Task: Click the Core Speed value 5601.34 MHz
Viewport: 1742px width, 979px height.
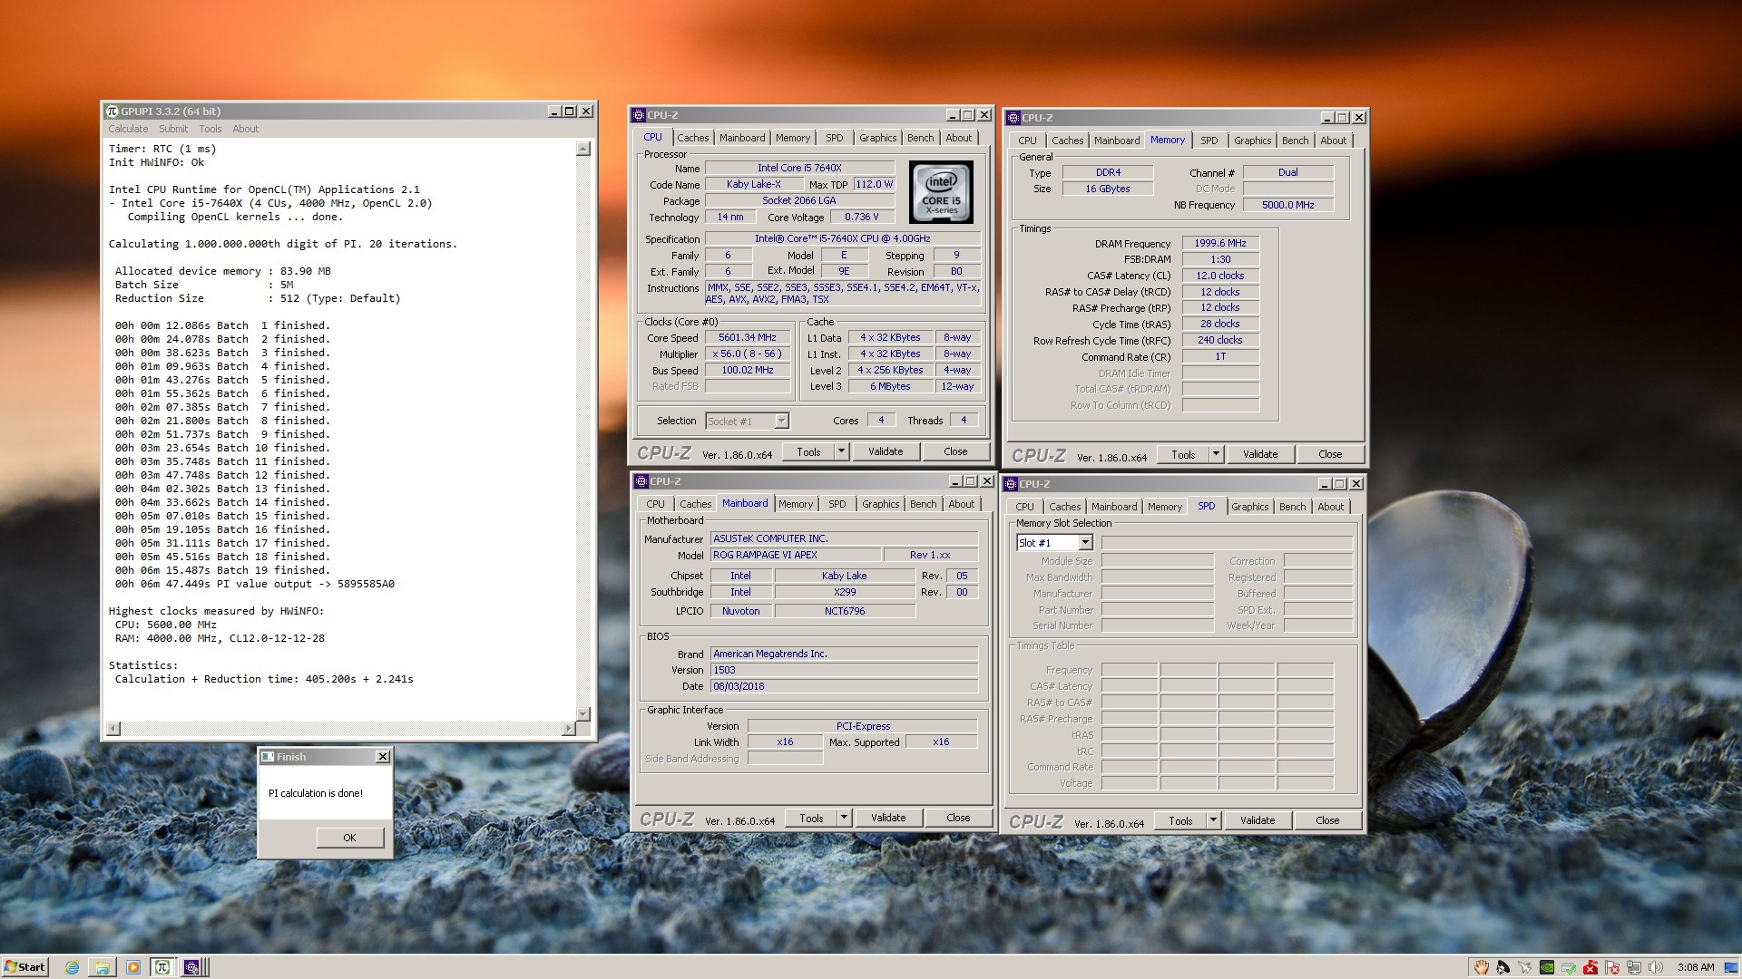Action: point(748,337)
